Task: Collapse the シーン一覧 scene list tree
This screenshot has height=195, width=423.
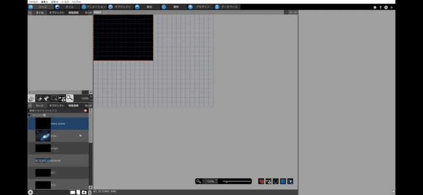Action: point(30,115)
